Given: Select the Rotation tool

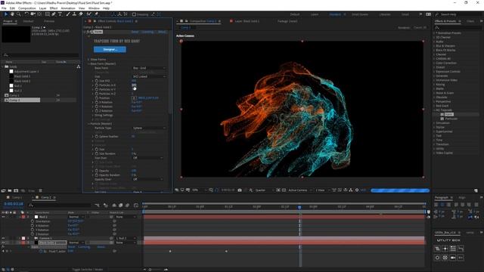Looking at the screenshot, I should [26, 14].
